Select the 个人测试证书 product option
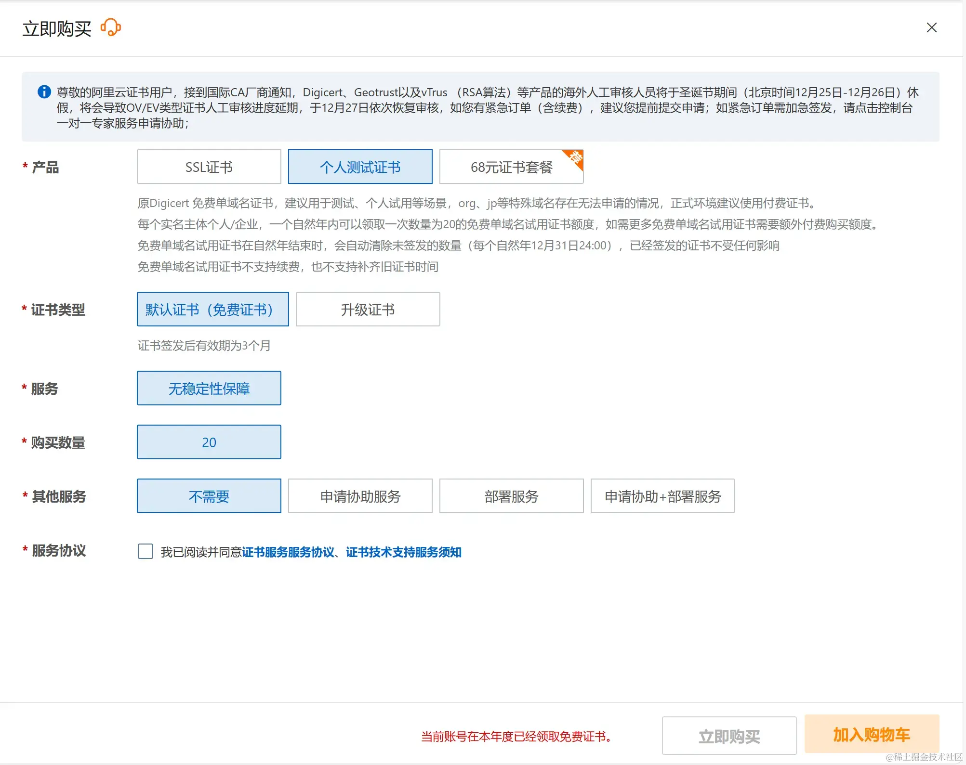Screen dimensions: 966x765 (360, 167)
